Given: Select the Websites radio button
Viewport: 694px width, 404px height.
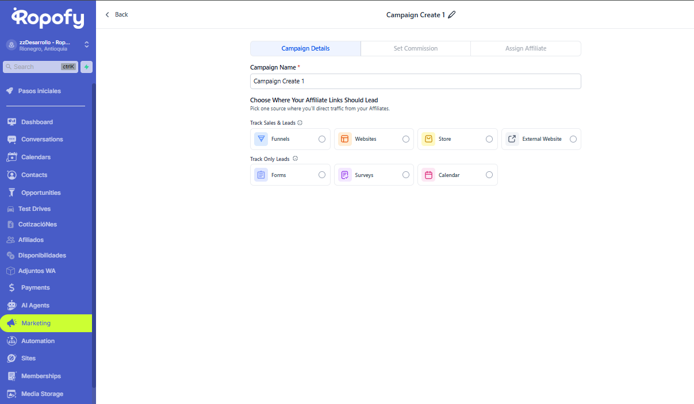Looking at the screenshot, I should [x=406, y=139].
